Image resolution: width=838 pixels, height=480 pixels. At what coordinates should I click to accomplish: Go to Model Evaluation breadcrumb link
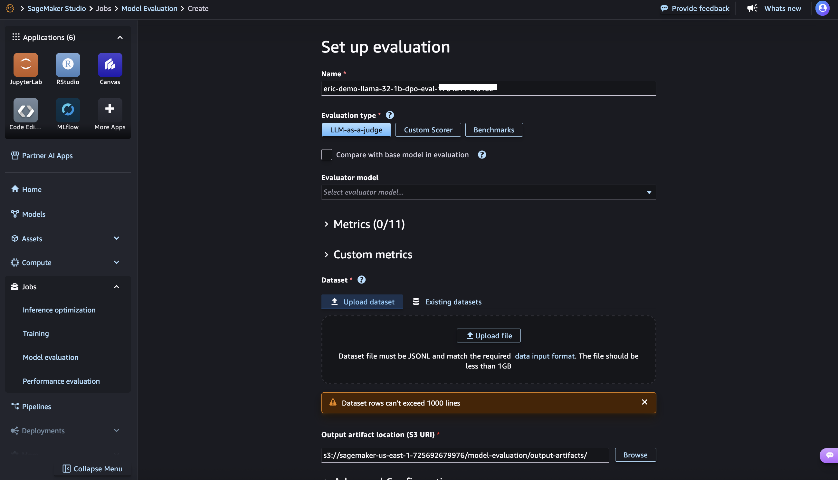coord(149,8)
